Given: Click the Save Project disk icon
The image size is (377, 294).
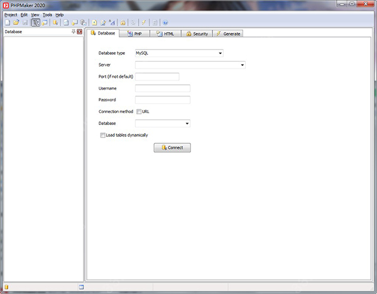Looking at the screenshot, I should click(x=25, y=23).
